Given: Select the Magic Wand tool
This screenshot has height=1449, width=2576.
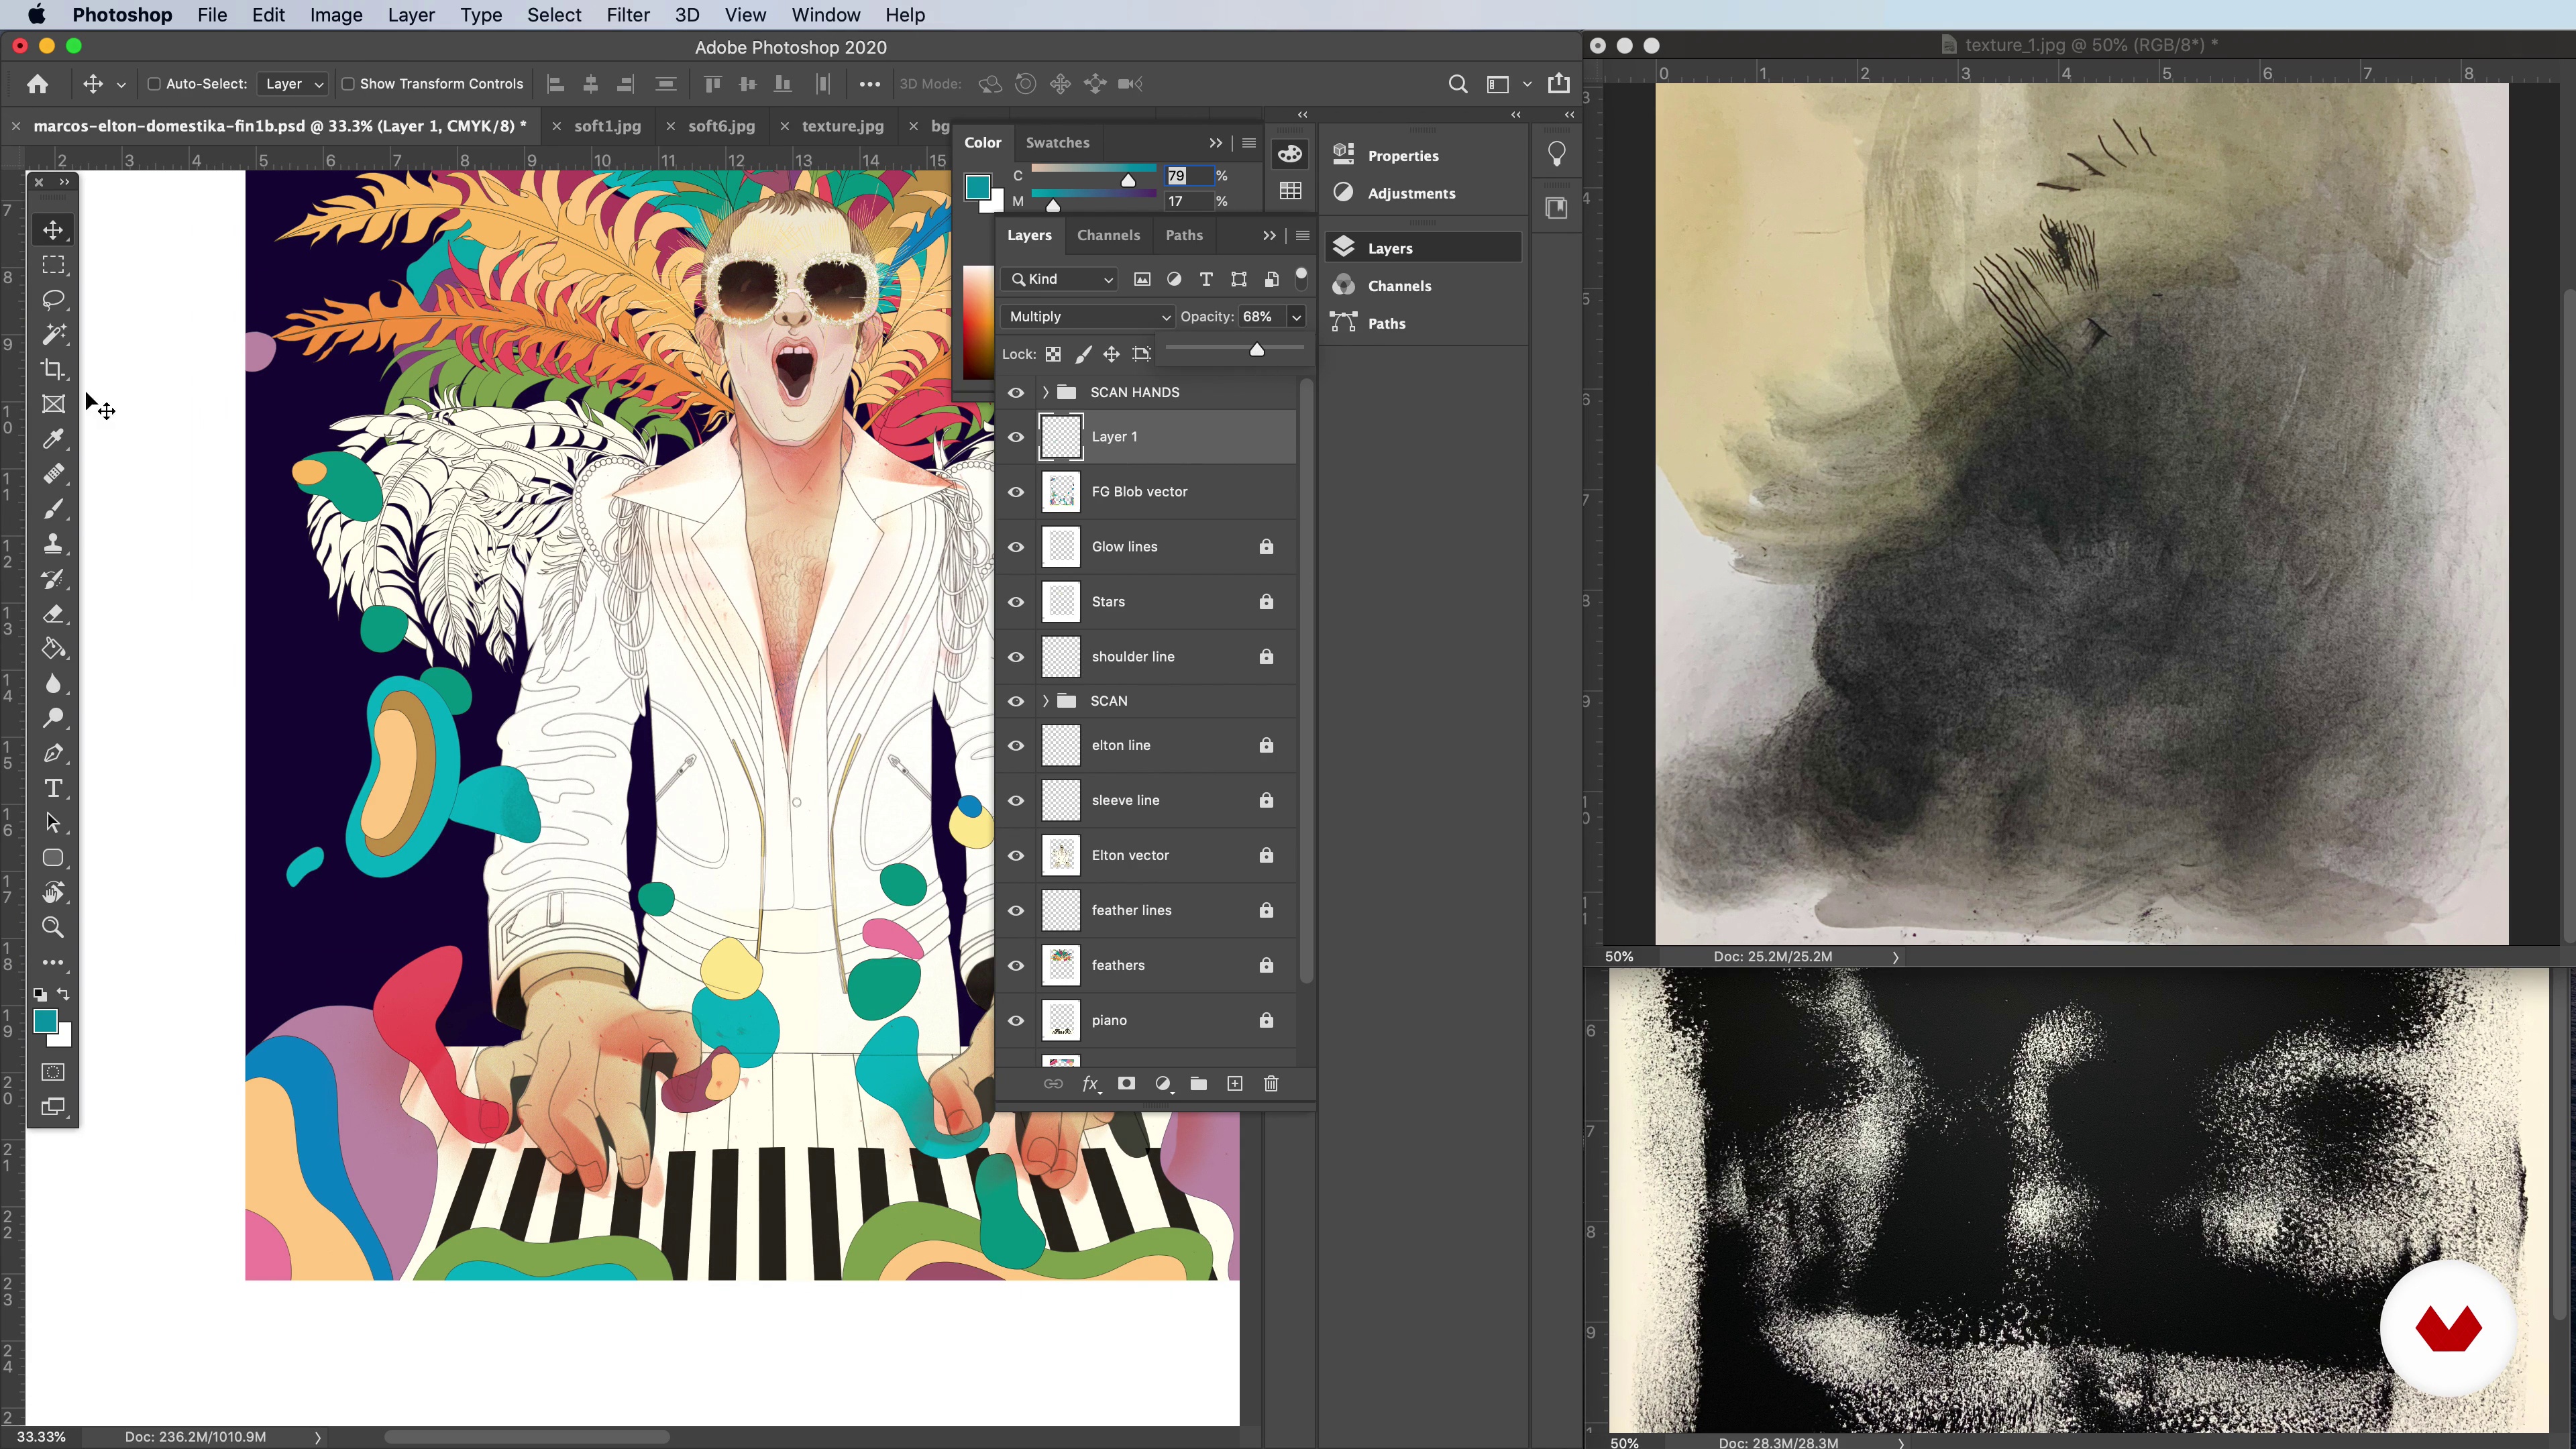Looking at the screenshot, I should pyautogui.click(x=53, y=334).
